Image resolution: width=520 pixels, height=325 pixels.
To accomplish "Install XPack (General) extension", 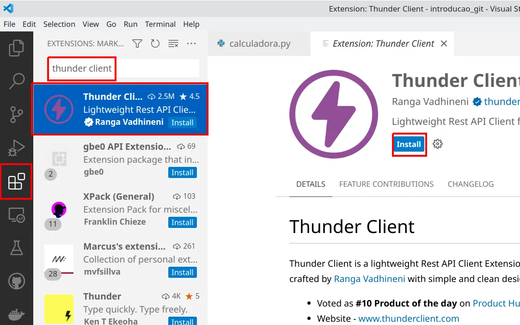I will tap(182, 222).
